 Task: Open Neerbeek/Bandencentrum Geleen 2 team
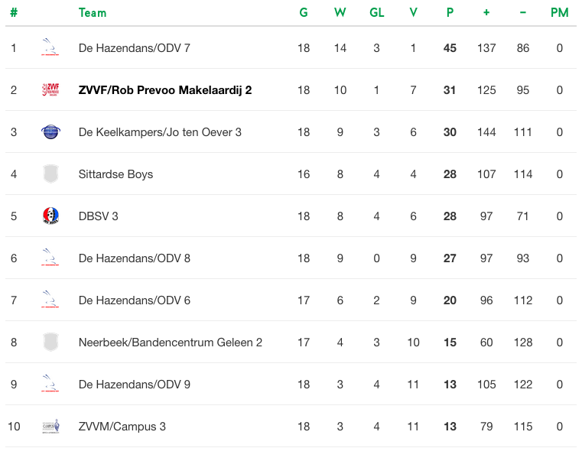coord(171,343)
